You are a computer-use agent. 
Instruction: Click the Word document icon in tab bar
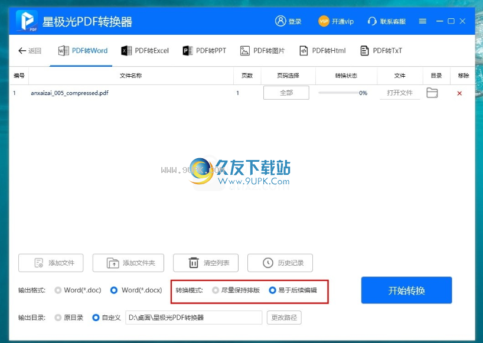pos(63,51)
